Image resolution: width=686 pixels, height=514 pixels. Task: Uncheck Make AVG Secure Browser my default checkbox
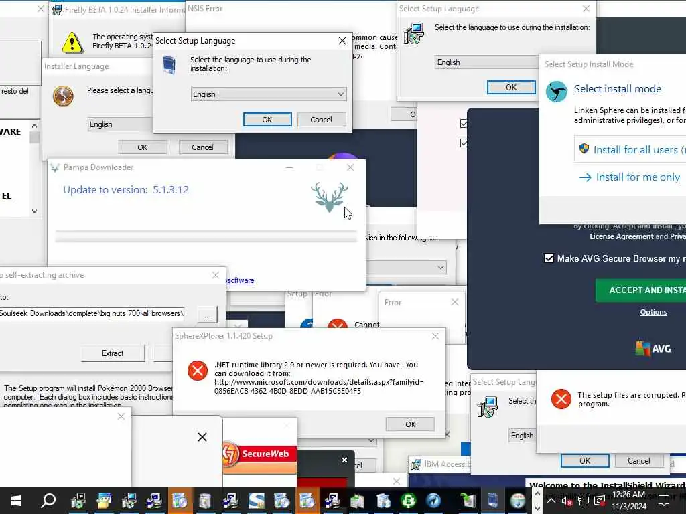[549, 258]
